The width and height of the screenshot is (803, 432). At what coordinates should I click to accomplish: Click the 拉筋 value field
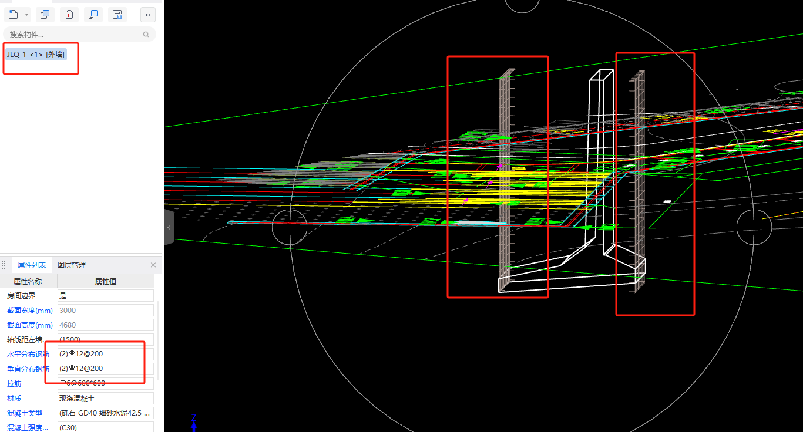tap(106, 383)
